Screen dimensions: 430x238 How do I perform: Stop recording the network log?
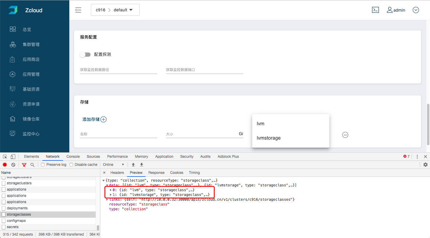point(5,165)
